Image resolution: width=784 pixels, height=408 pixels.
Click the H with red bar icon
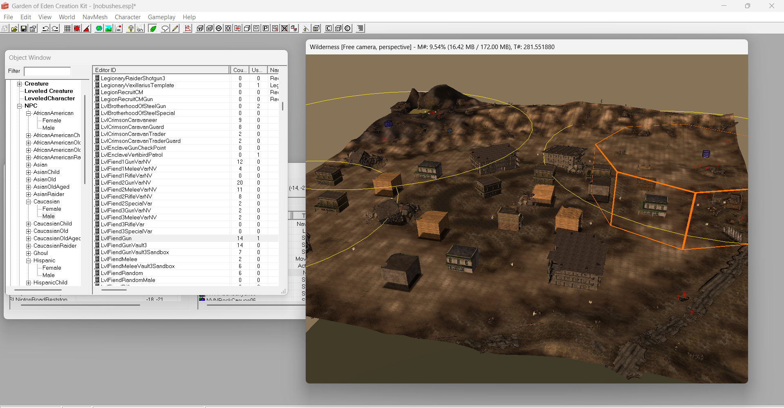(x=237, y=28)
